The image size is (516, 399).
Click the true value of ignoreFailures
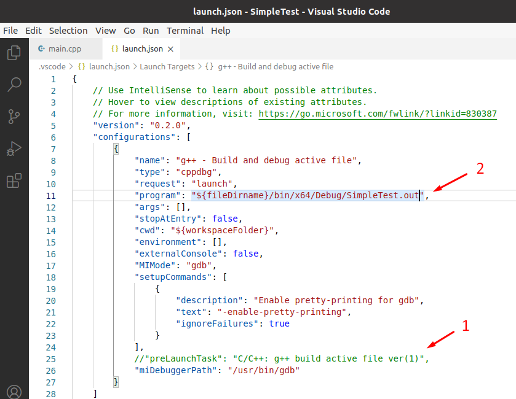point(279,323)
